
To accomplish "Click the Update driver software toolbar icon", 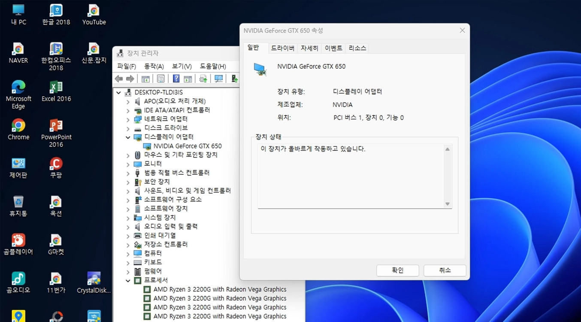I will pyautogui.click(x=203, y=79).
